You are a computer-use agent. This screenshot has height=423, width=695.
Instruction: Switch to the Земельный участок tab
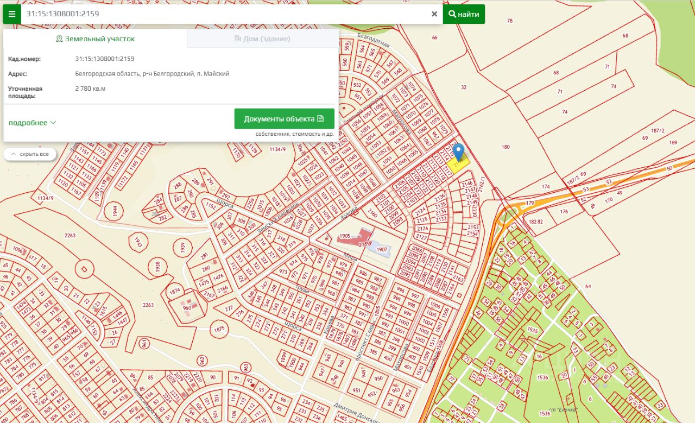click(x=96, y=39)
